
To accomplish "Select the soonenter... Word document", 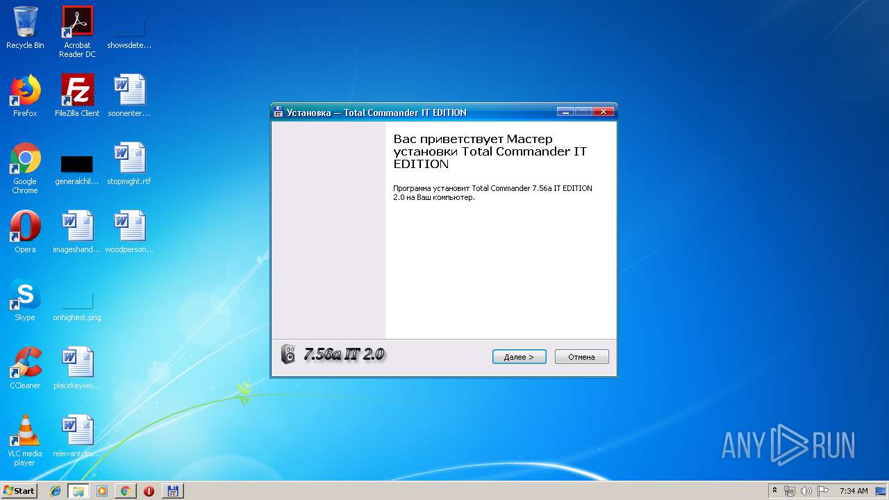I will click(129, 96).
